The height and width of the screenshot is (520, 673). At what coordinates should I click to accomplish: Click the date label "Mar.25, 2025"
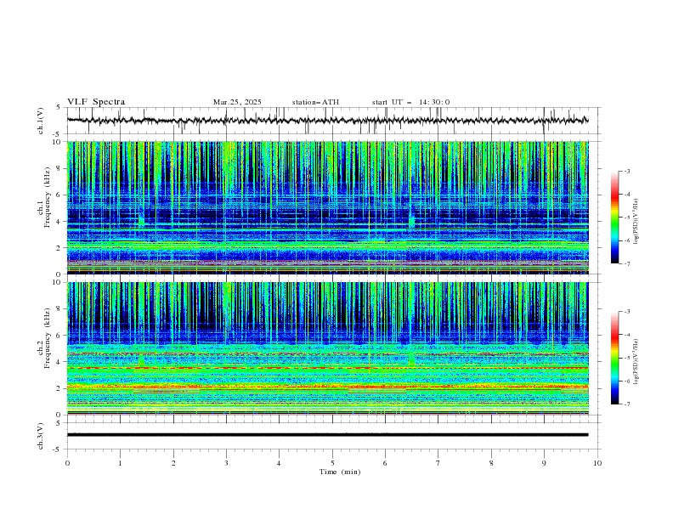pyautogui.click(x=237, y=102)
